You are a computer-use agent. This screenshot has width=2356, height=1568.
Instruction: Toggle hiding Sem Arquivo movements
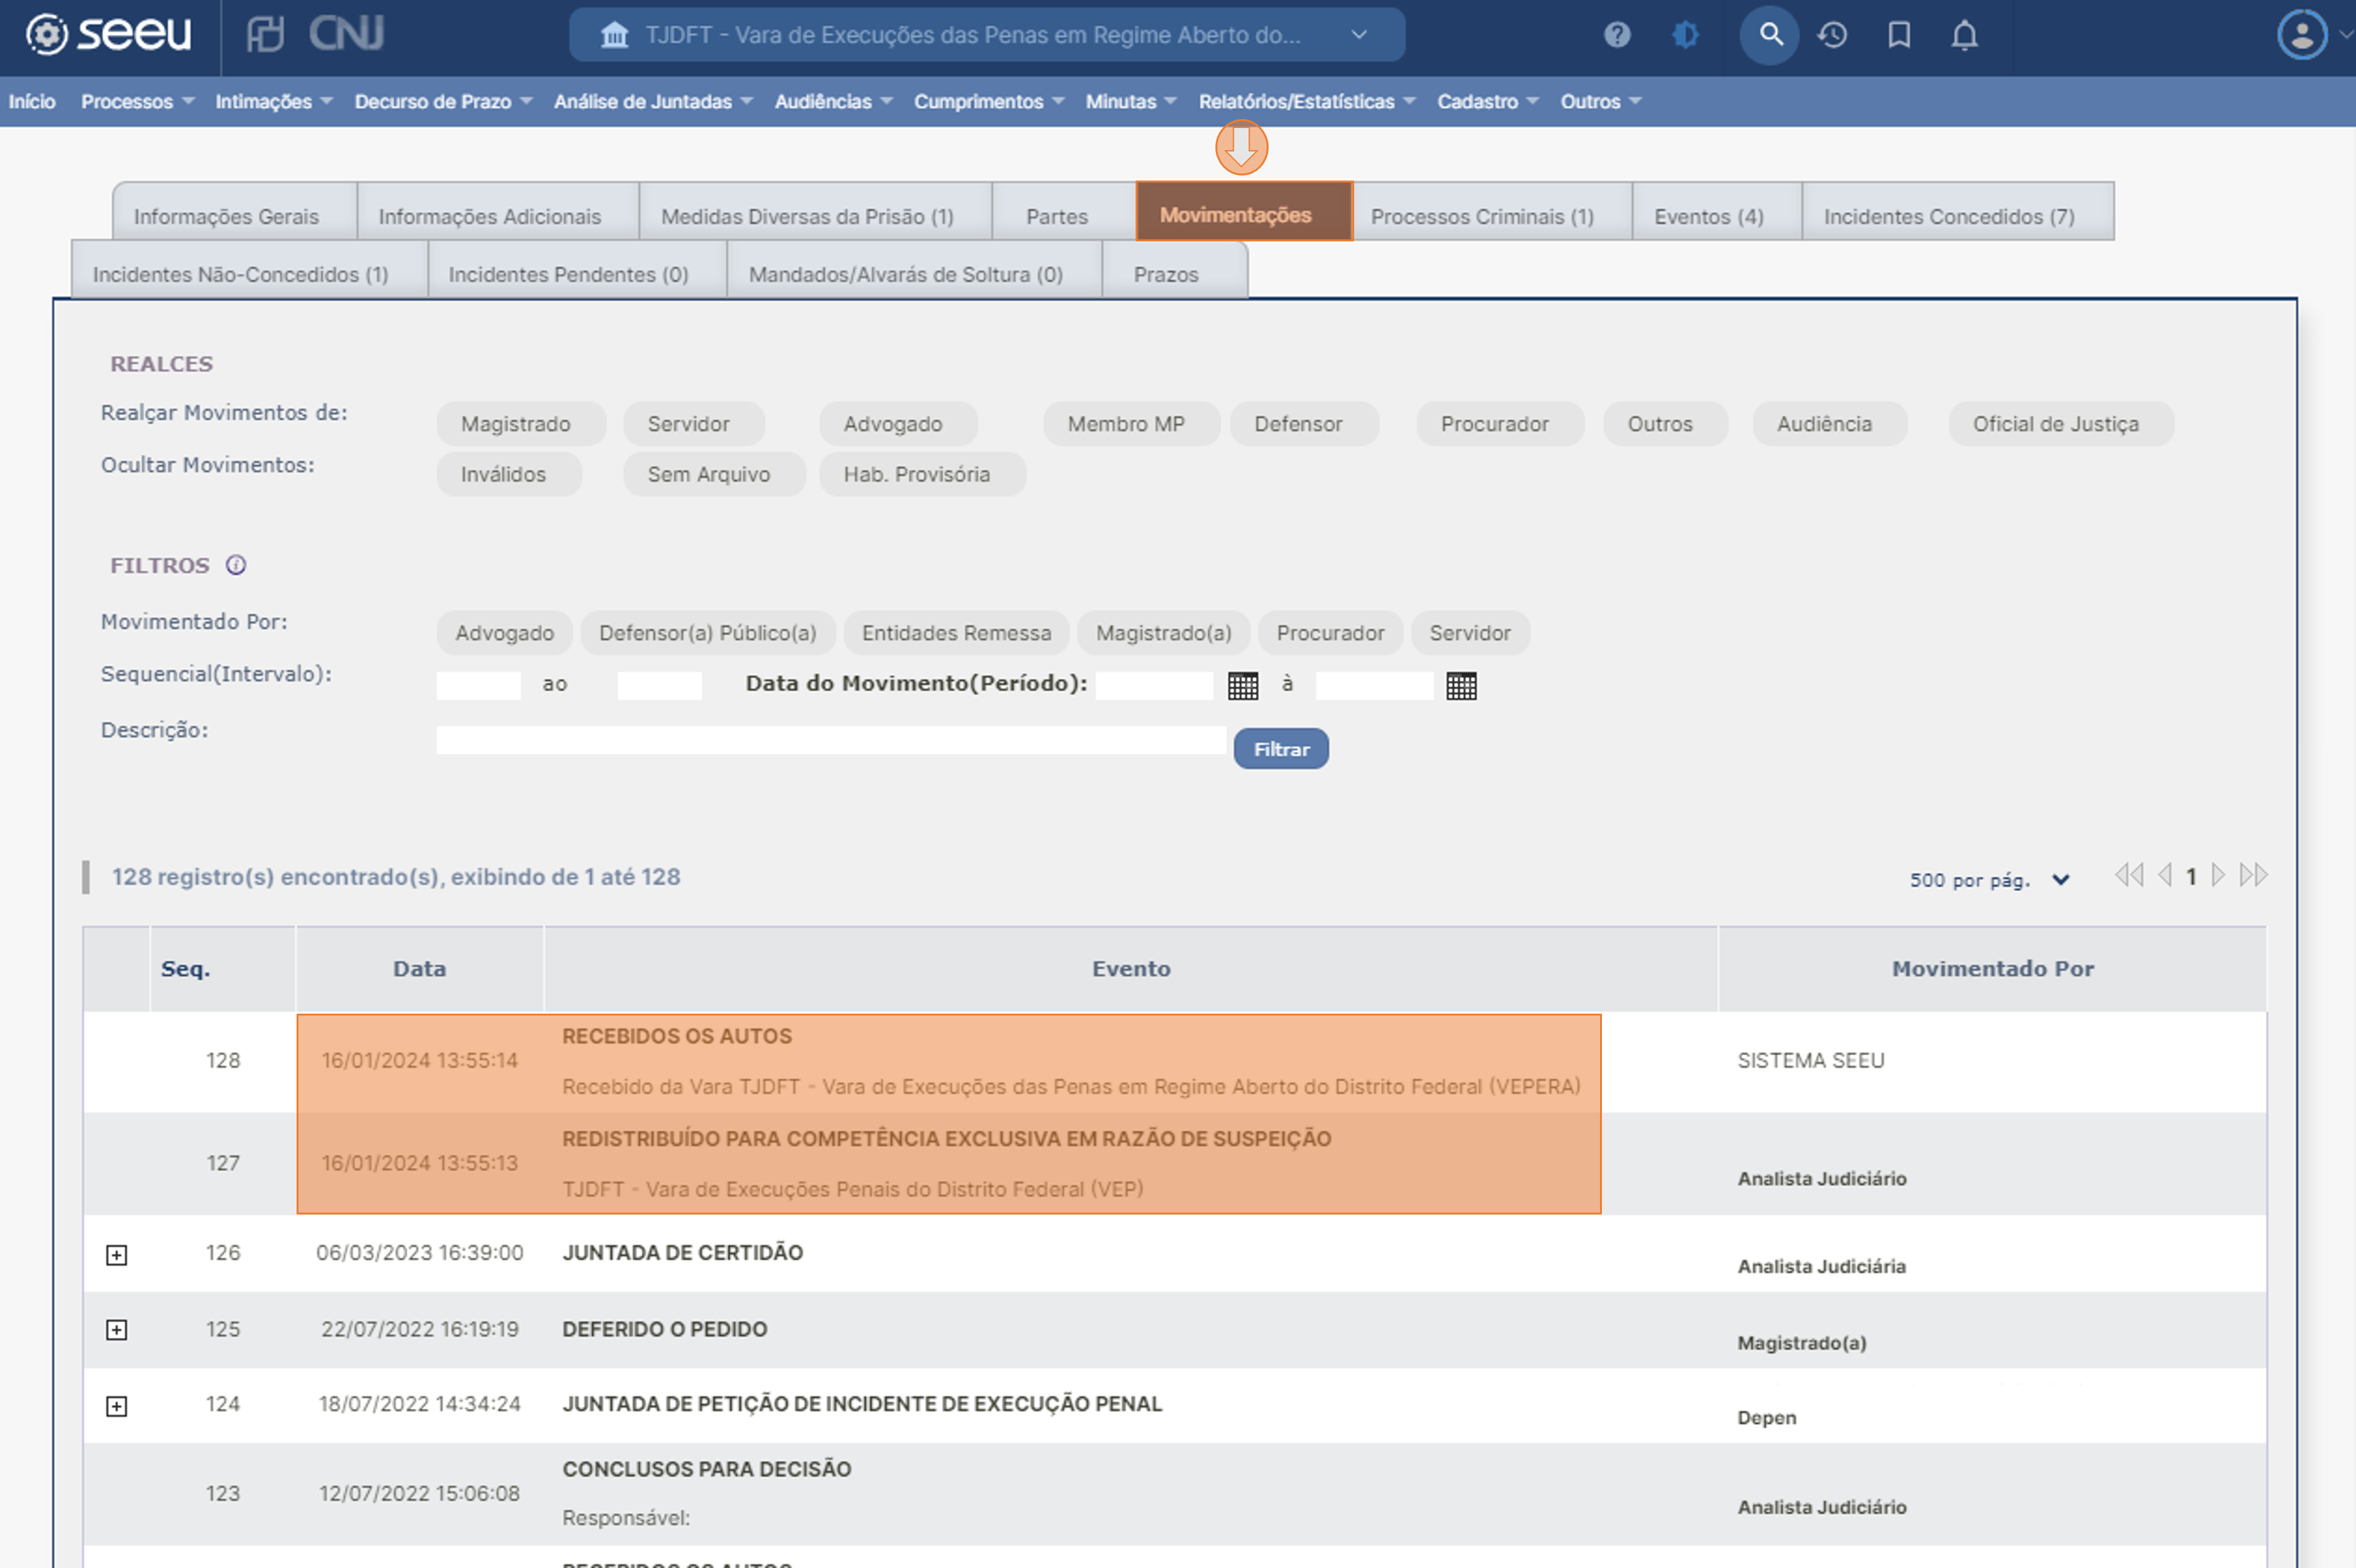point(714,474)
